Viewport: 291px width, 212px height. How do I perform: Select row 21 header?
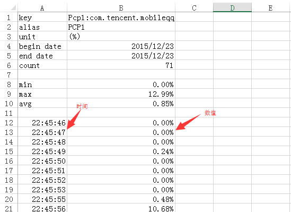[8, 208]
